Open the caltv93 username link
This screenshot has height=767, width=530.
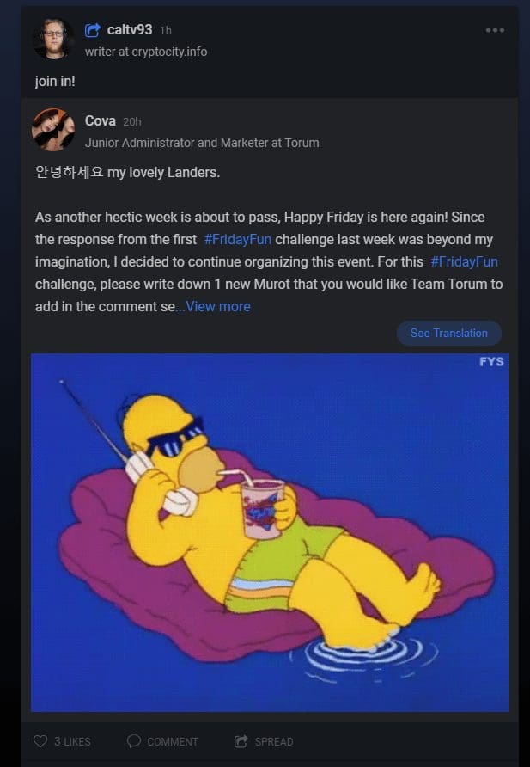tap(130, 30)
